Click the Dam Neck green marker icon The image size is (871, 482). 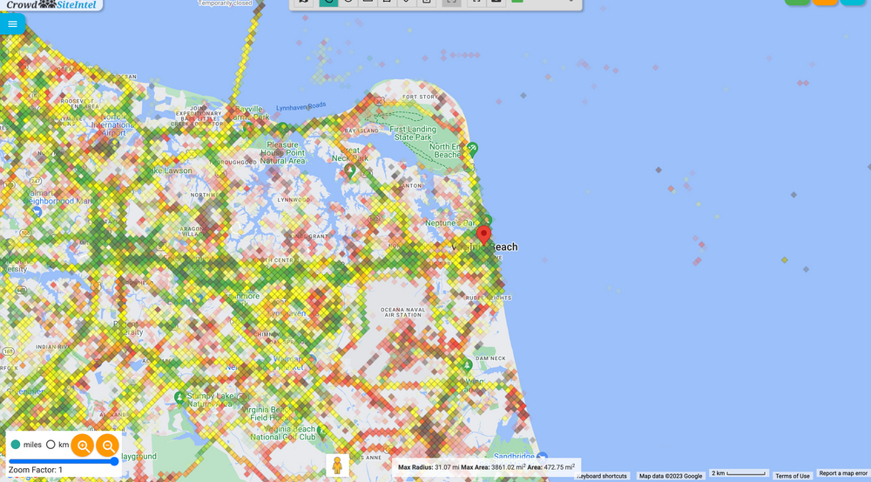(x=468, y=365)
